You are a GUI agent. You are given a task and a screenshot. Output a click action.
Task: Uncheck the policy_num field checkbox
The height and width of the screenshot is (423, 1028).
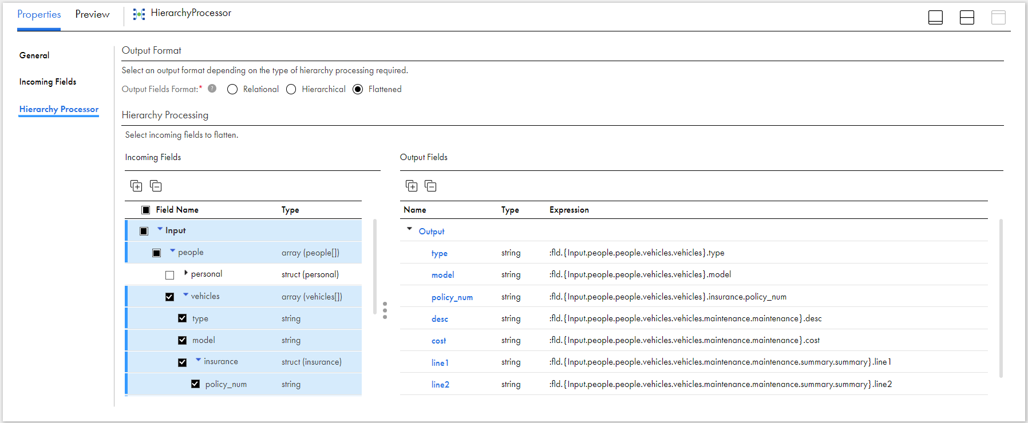click(x=196, y=384)
